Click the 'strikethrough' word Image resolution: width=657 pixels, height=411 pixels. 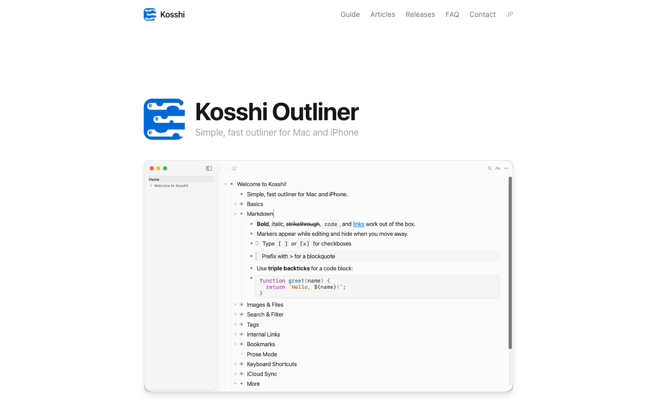(303, 224)
